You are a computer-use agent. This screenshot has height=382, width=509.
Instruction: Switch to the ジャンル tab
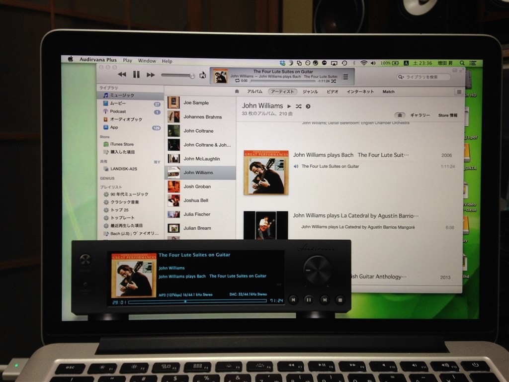tap(310, 92)
